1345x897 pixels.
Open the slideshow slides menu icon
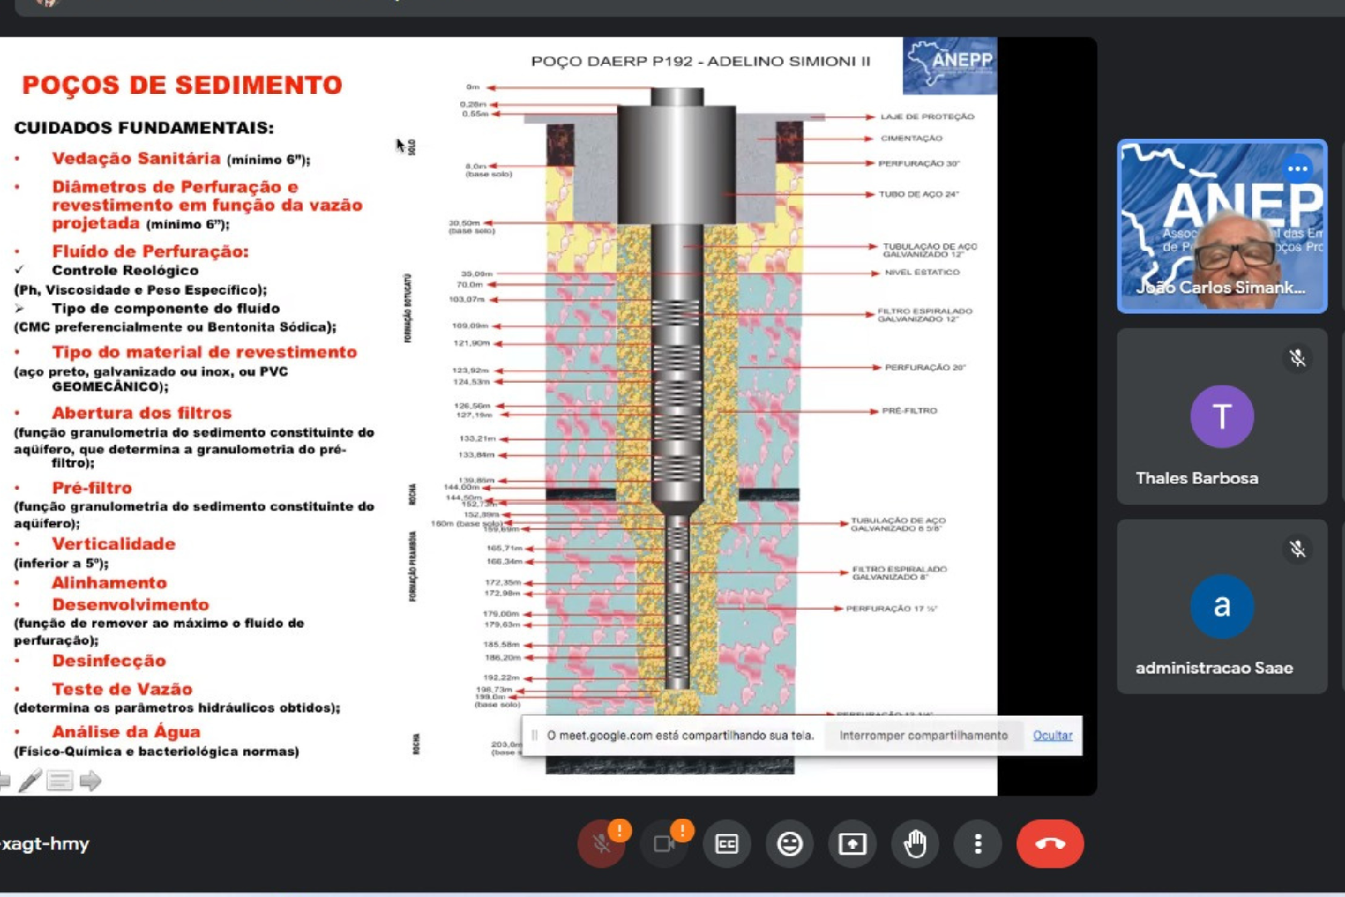tap(60, 780)
